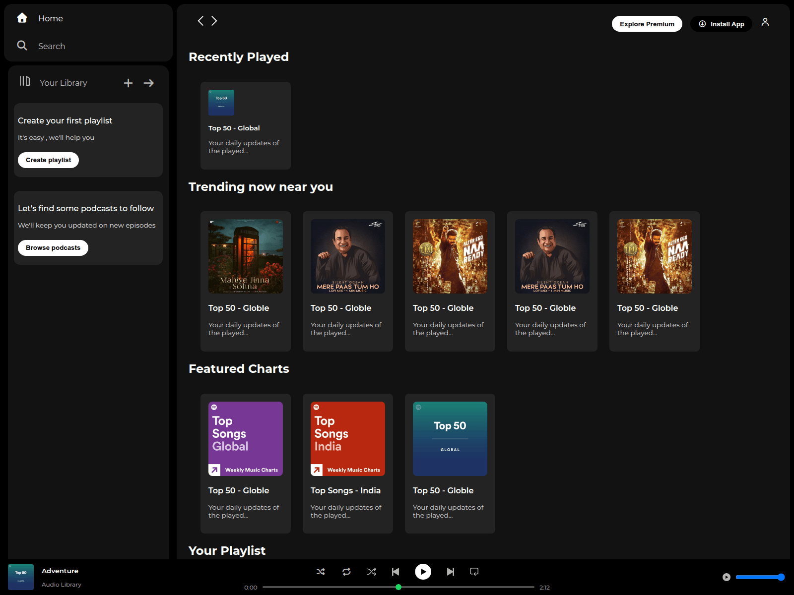Click the Trending now near you heading
The width and height of the screenshot is (794, 595).
261,187
